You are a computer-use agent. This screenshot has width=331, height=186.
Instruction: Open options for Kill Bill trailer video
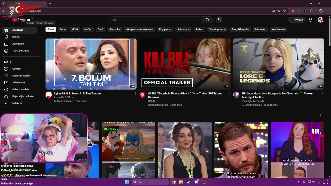229,94
